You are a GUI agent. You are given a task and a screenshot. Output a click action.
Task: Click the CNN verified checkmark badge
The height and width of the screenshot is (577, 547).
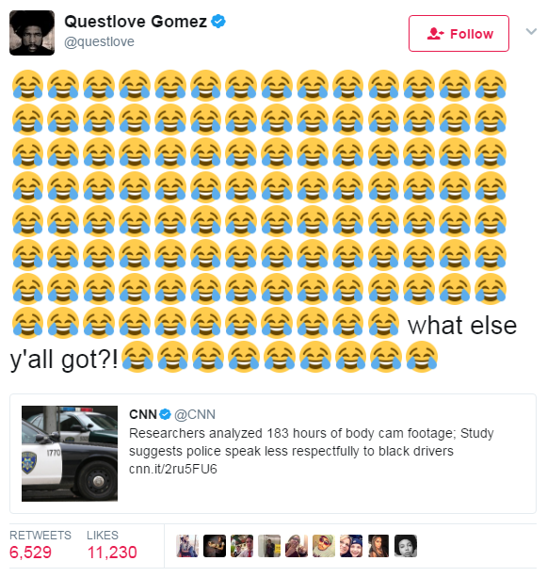(166, 414)
